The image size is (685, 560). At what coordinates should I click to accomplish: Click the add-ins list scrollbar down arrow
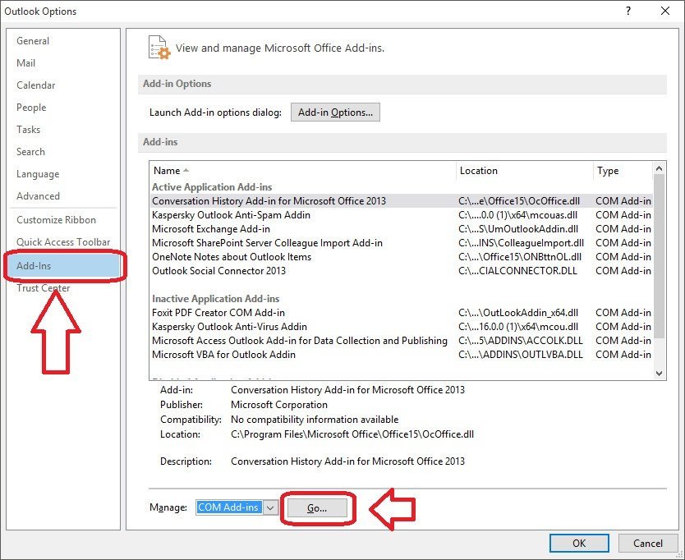click(x=660, y=372)
